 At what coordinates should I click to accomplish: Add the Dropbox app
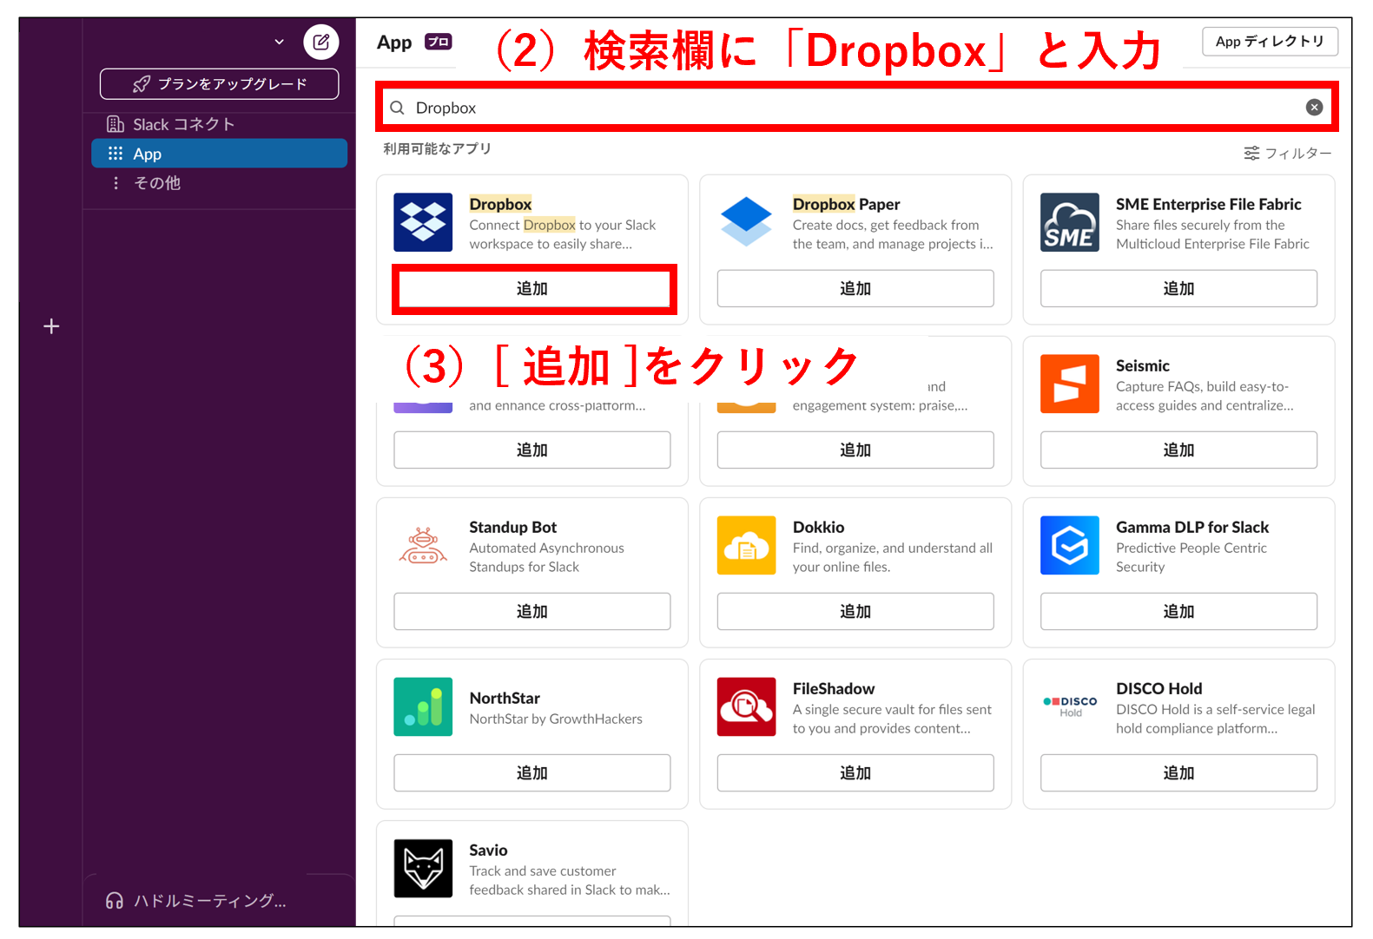[x=532, y=288]
